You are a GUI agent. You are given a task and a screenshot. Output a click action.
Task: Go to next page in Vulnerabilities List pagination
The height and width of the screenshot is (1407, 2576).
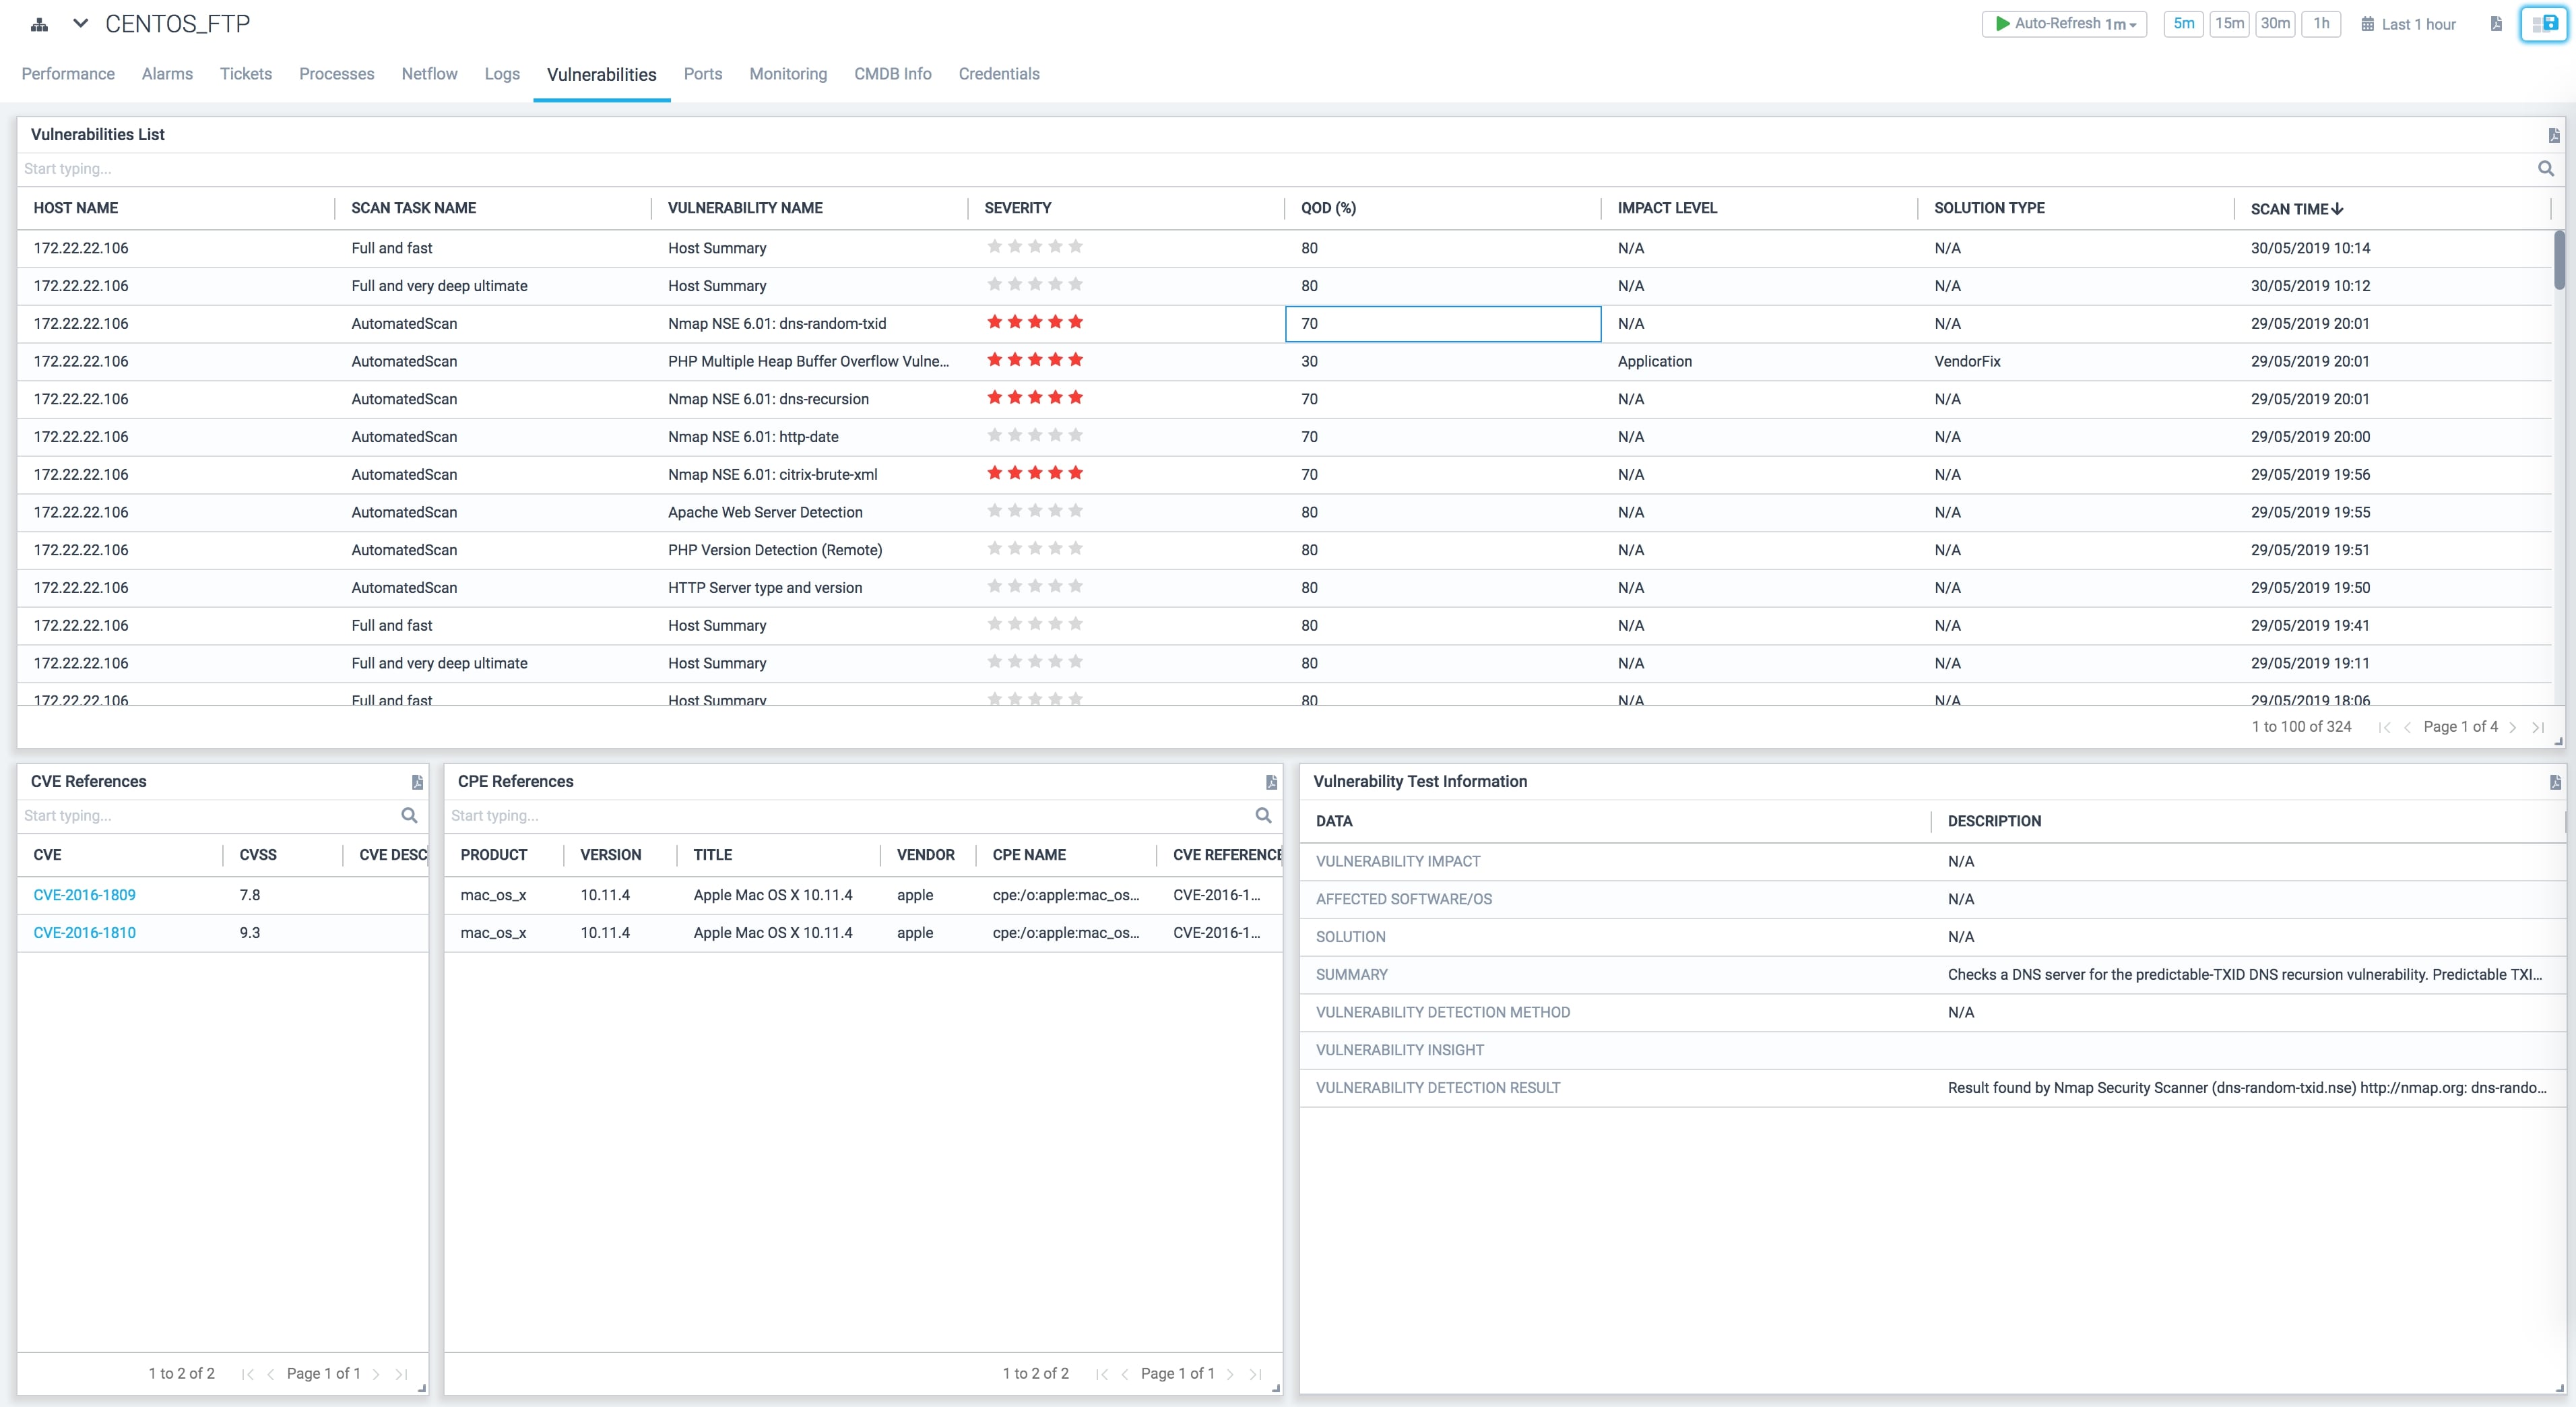point(2513,727)
